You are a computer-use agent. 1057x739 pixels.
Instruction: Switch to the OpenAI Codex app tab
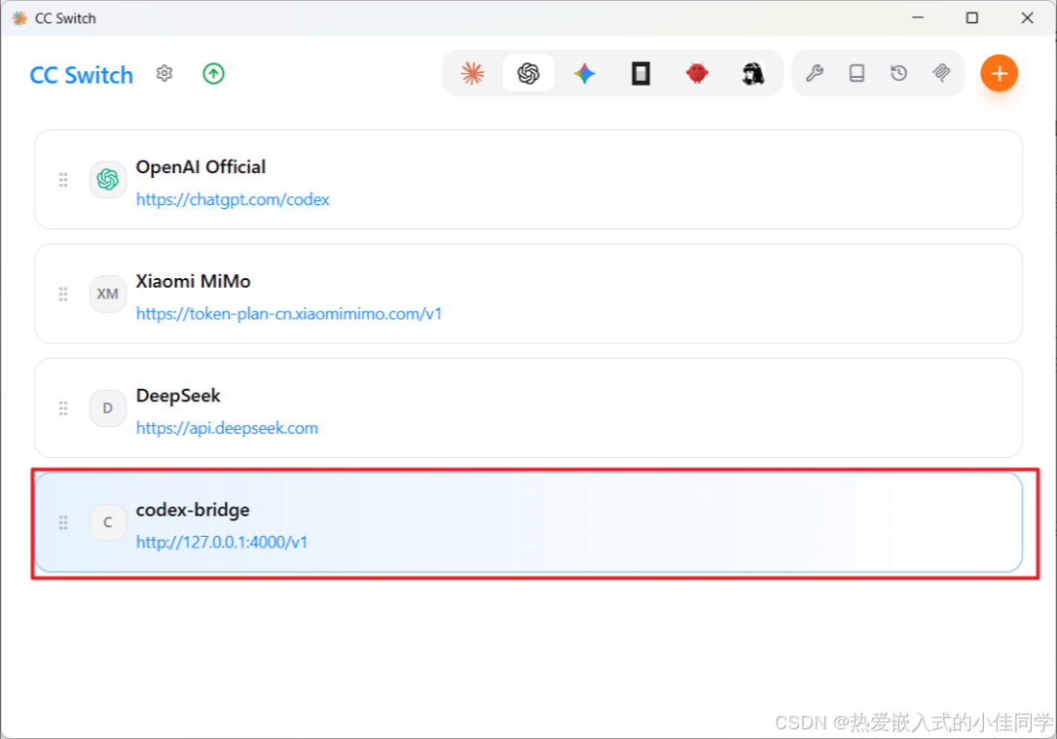pos(528,73)
